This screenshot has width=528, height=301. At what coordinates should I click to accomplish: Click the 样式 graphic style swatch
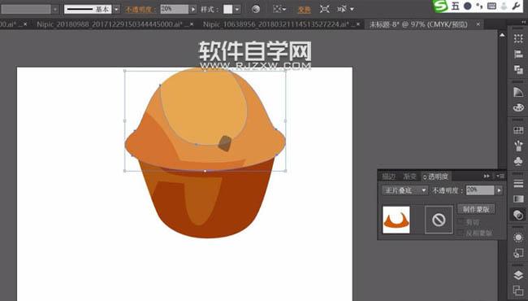pyautogui.click(x=228, y=10)
